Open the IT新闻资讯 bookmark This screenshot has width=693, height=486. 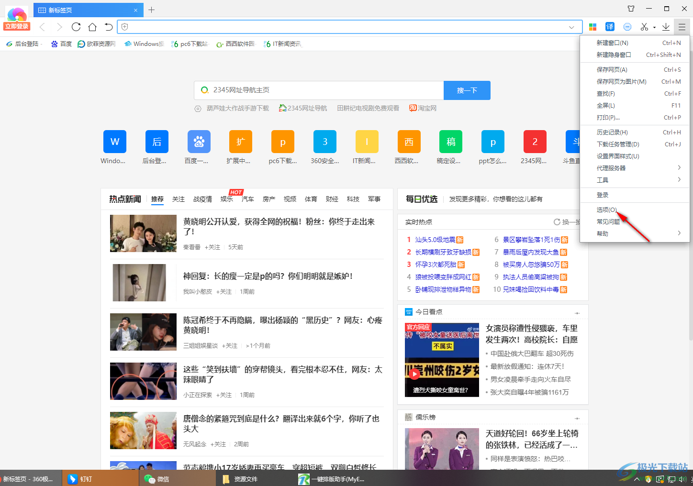pos(283,44)
